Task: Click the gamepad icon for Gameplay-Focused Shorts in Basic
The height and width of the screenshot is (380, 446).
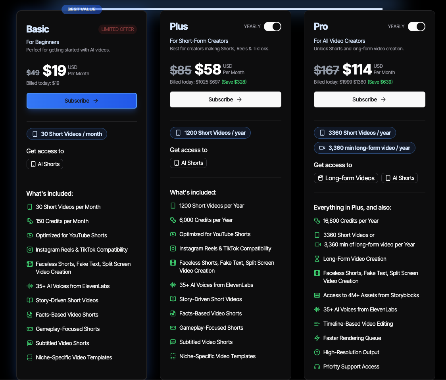Action: [x=29, y=329]
